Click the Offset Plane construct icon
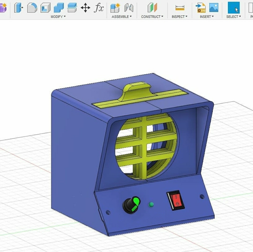Image resolution: width=253 pixels, height=252 pixels. [152, 8]
